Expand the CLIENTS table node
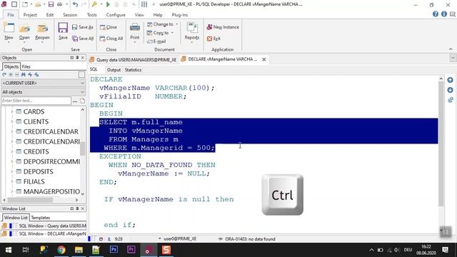 click(x=12, y=121)
